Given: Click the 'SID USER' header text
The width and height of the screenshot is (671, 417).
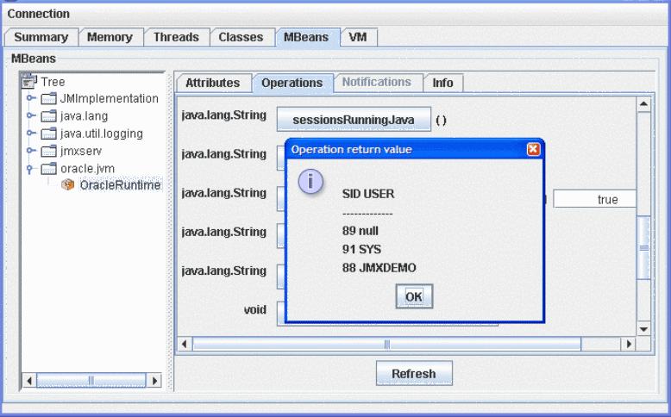Looking at the screenshot, I should 368,194.
